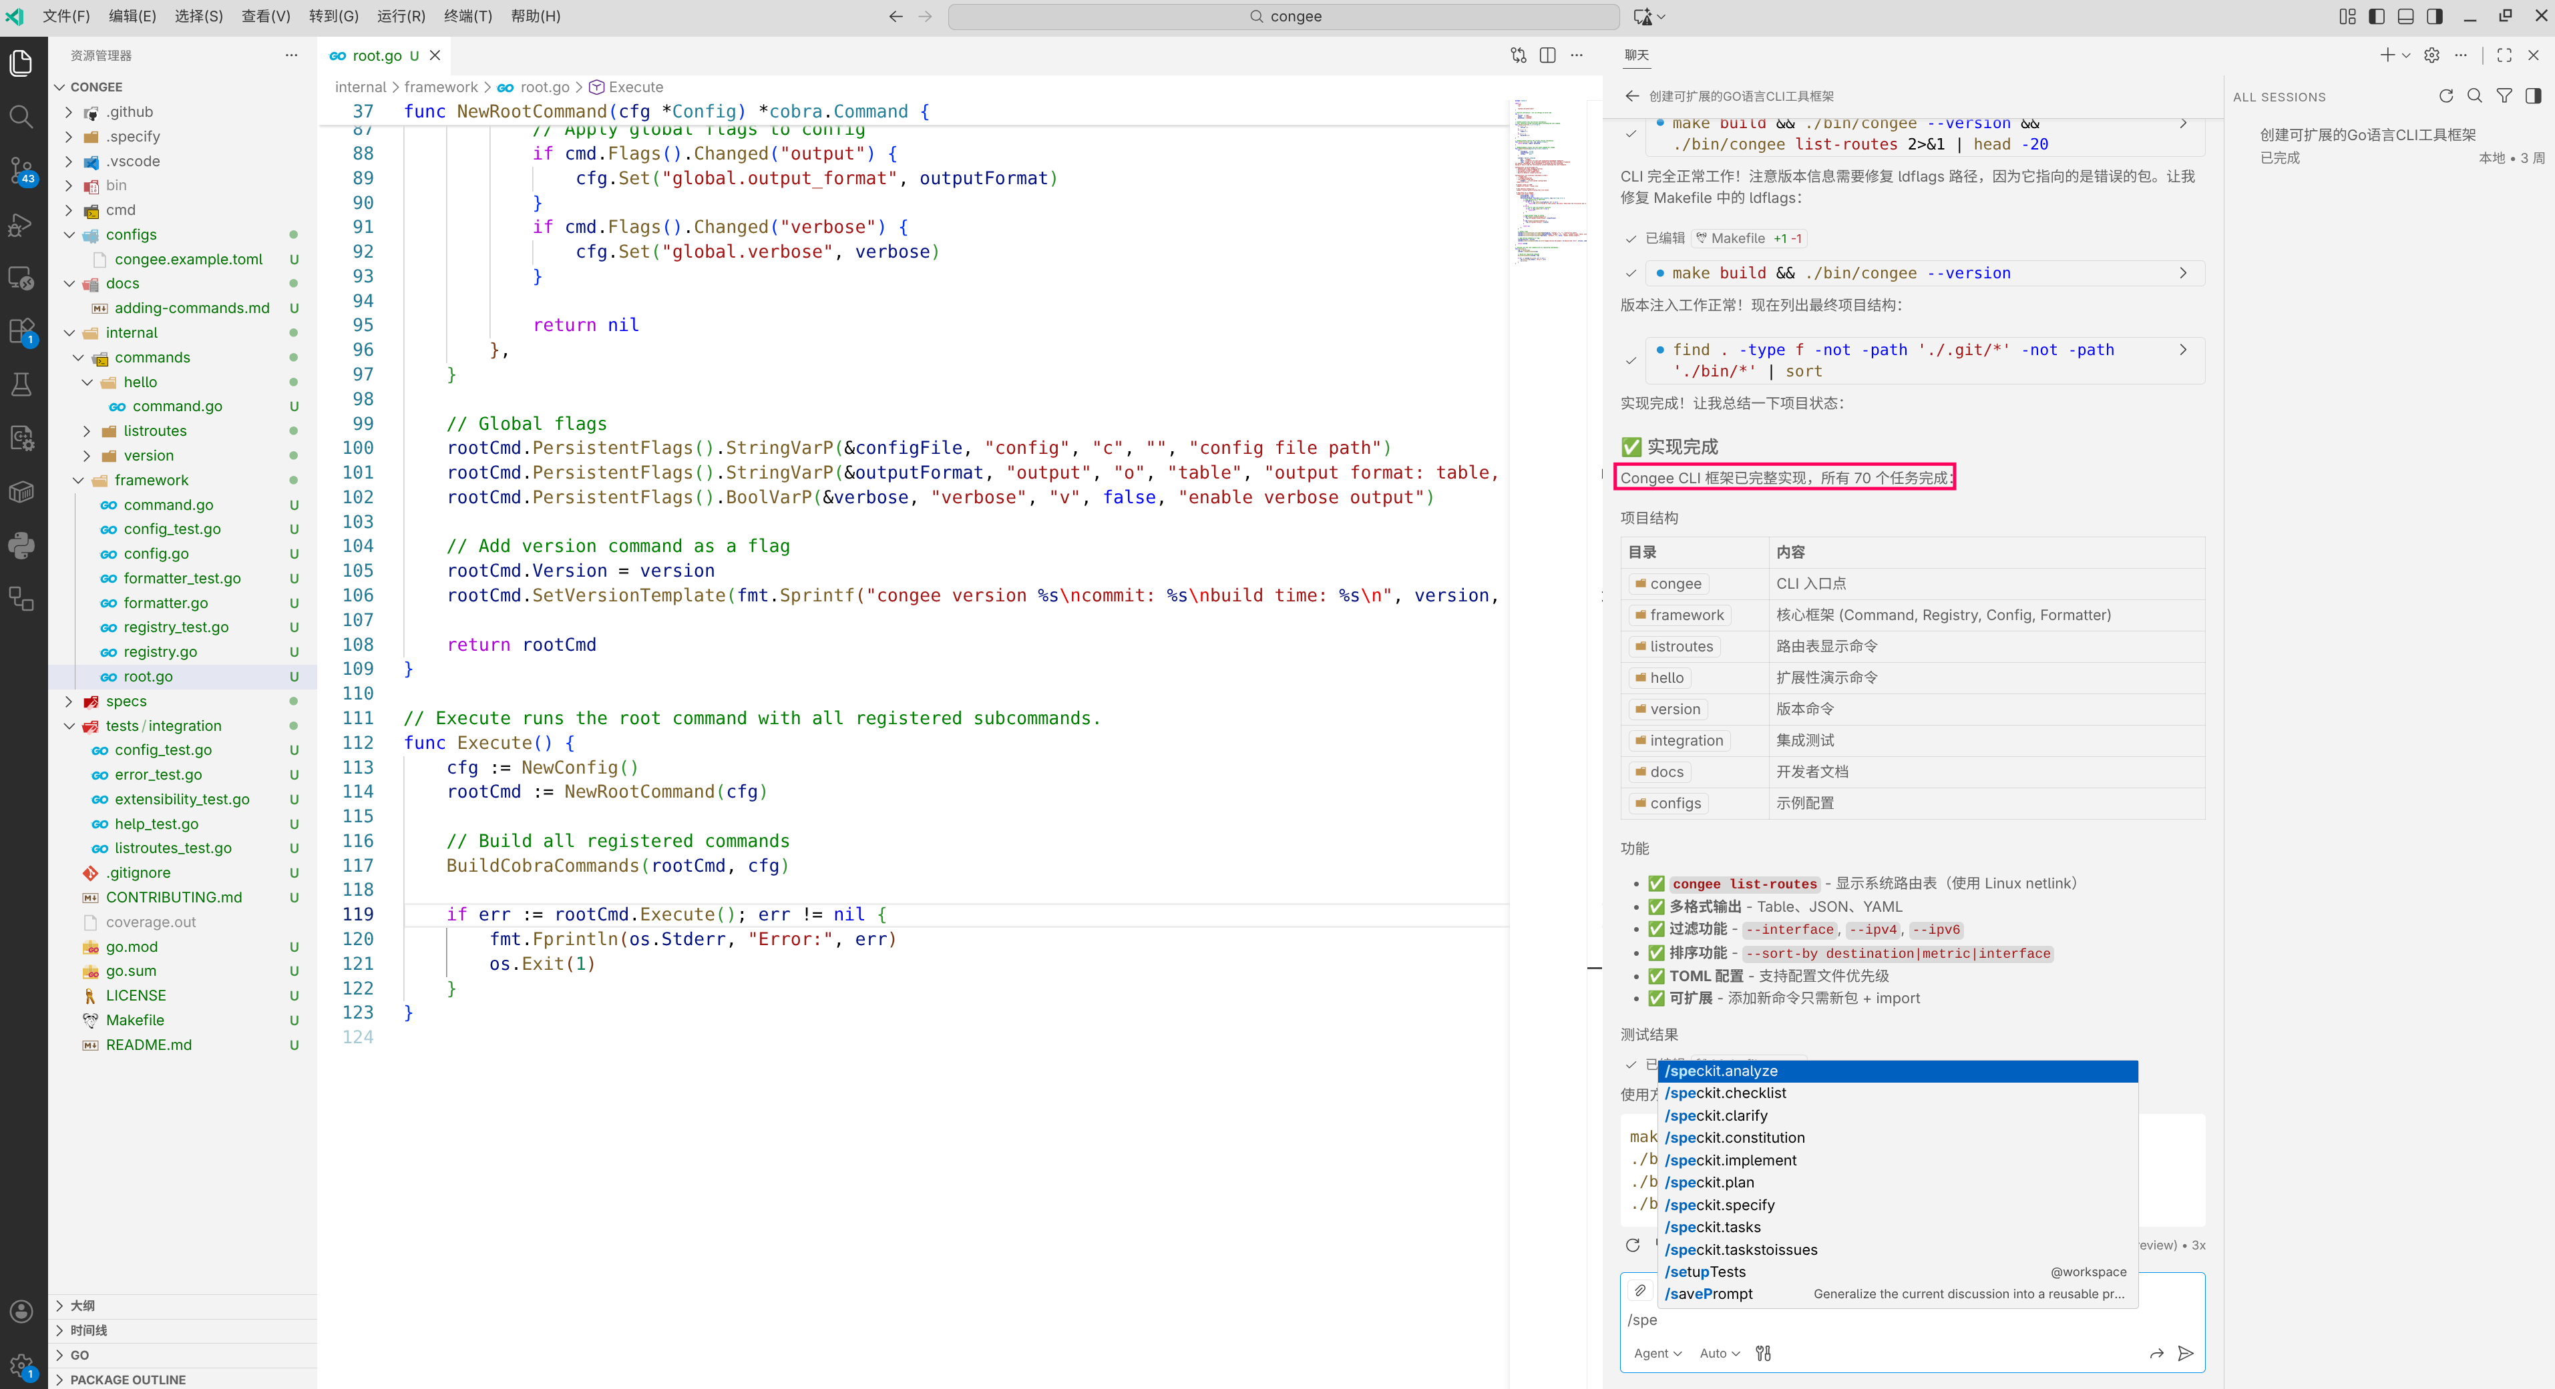The image size is (2555, 1389).
Task: Open the Extensions view
Action: (x=21, y=330)
